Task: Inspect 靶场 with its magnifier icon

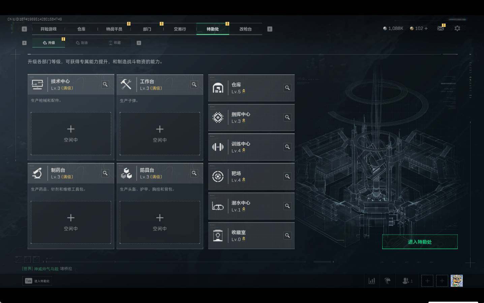Action: tap(288, 176)
